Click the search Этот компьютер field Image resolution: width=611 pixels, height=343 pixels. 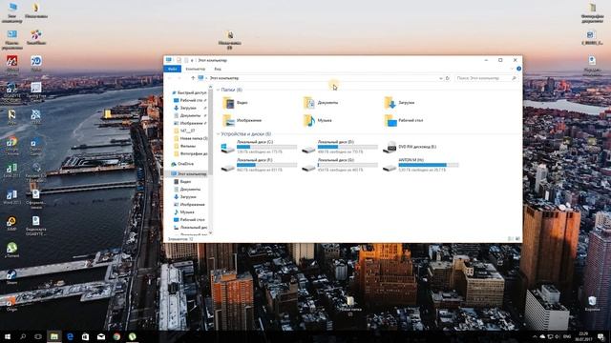click(486, 78)
